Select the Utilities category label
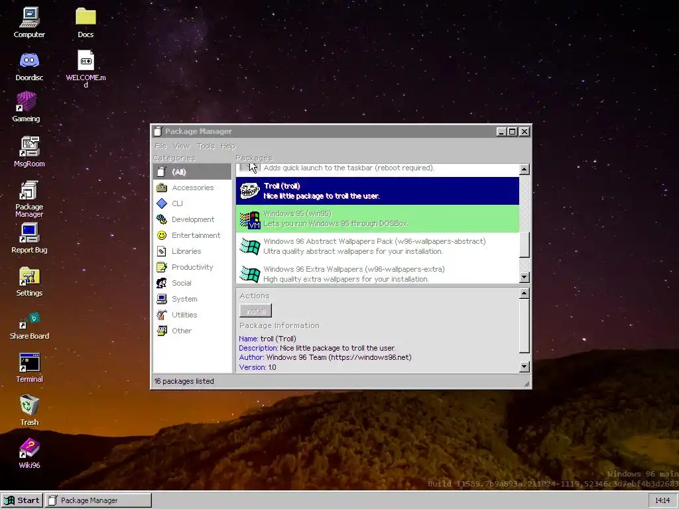The height and width of the screenshot is (509, 679). [x=184, y=315]
